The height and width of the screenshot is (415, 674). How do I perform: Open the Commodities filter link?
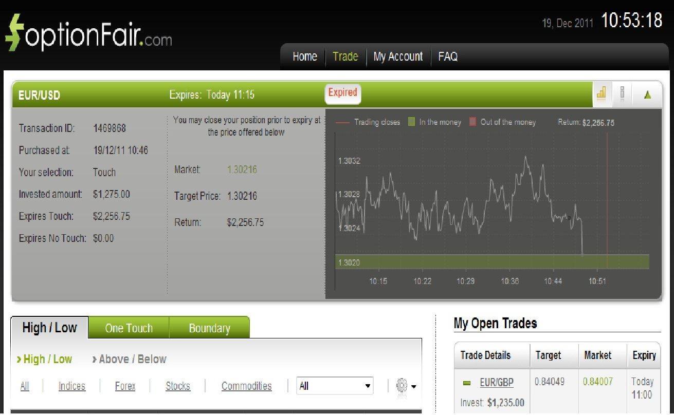[x=246, y=386]
